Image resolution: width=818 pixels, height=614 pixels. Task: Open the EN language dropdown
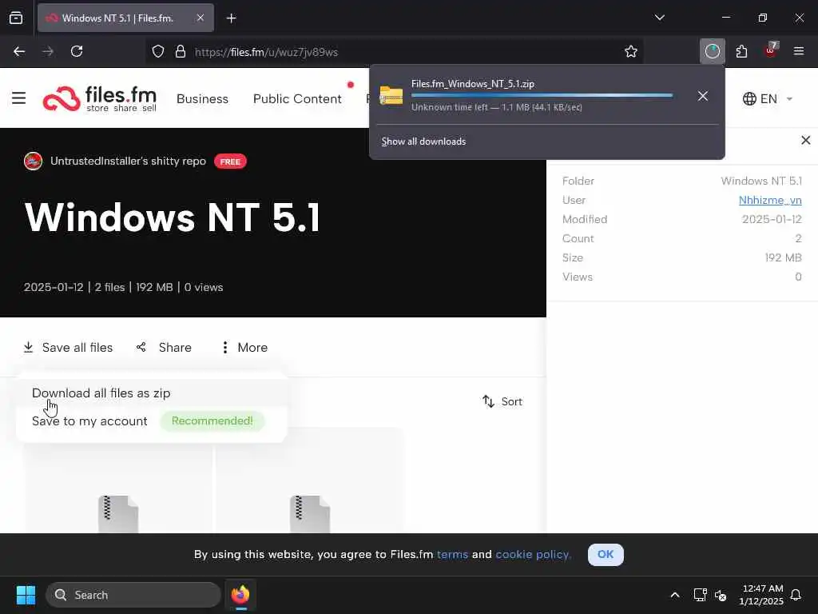pos(768,98)
